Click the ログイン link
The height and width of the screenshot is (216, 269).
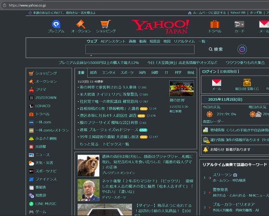tap(209, 72)
